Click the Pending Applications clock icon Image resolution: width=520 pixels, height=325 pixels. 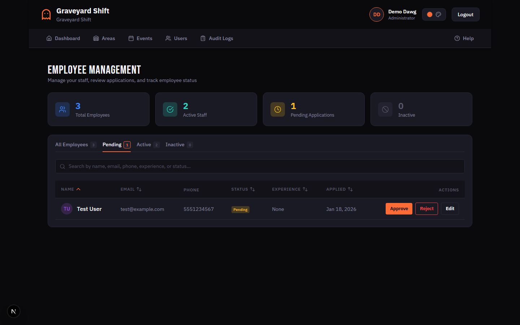(278, 109)
